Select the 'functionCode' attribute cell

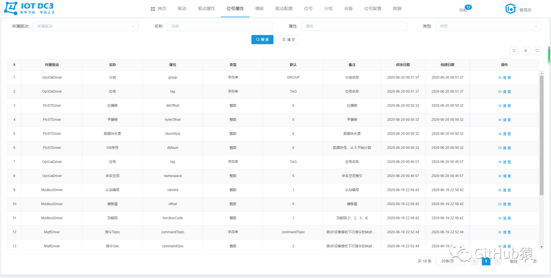[x=172, y=218]
